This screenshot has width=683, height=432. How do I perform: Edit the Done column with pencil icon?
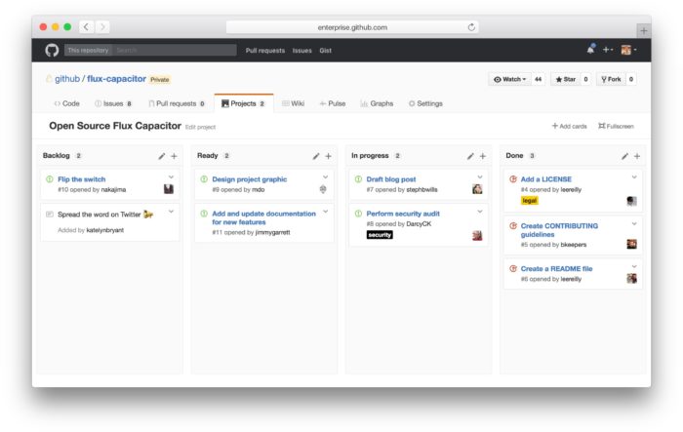(624, 156)
